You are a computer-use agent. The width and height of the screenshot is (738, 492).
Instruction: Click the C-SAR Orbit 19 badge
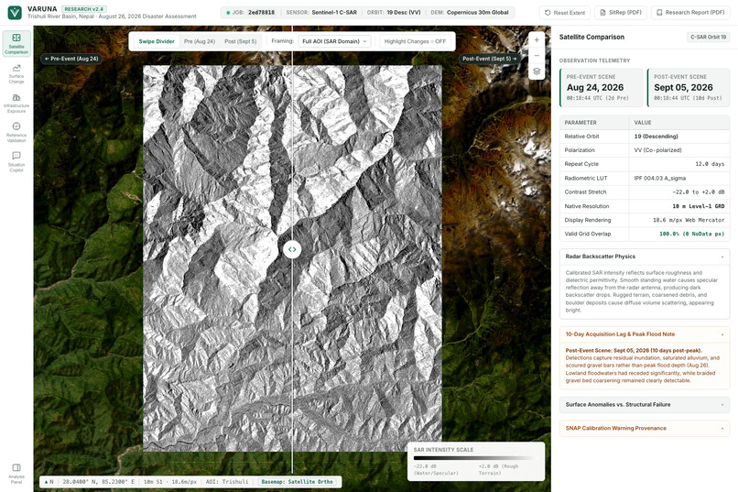tap(708, 38)
